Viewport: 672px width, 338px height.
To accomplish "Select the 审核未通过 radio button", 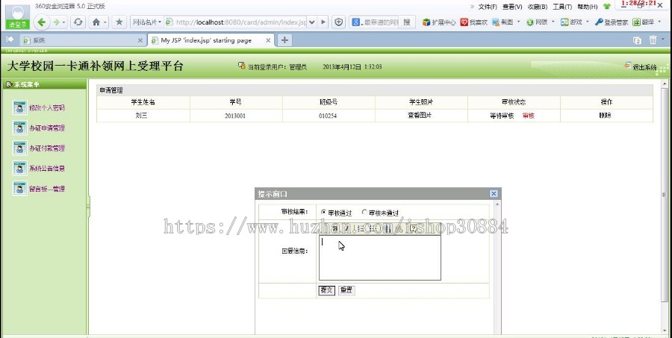I will click(364, 212).
